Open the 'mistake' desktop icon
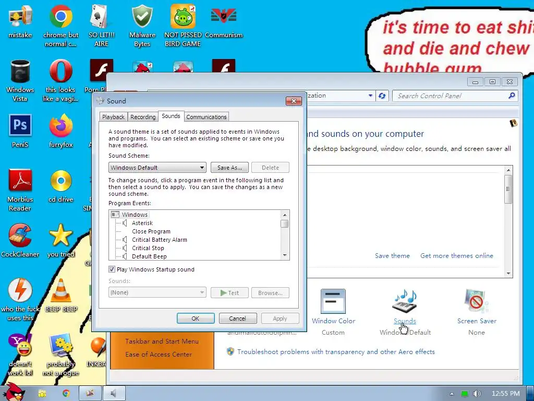534x401 pixels. click(20, 21)
